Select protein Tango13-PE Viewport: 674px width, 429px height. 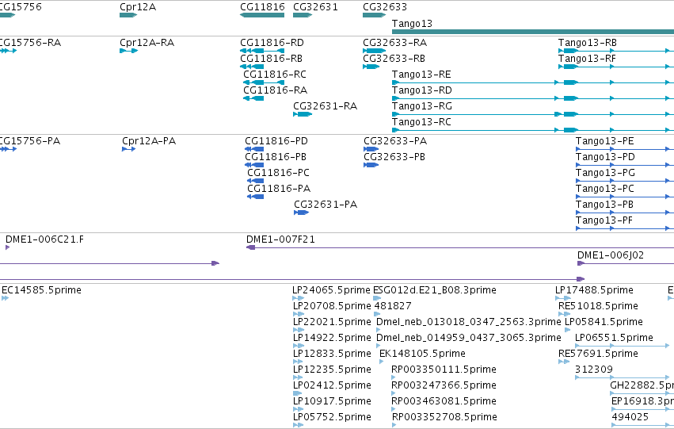[605, 141]
